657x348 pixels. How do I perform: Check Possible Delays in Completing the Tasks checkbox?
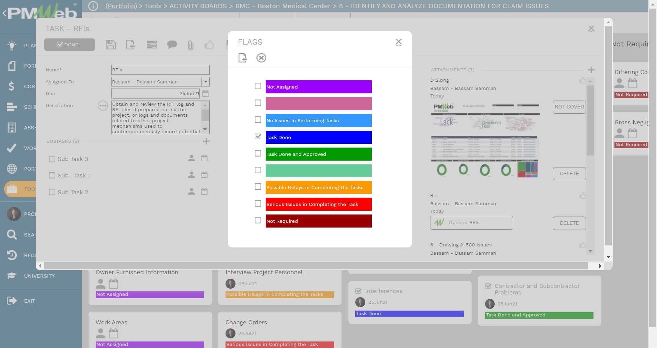coord(258,187)
